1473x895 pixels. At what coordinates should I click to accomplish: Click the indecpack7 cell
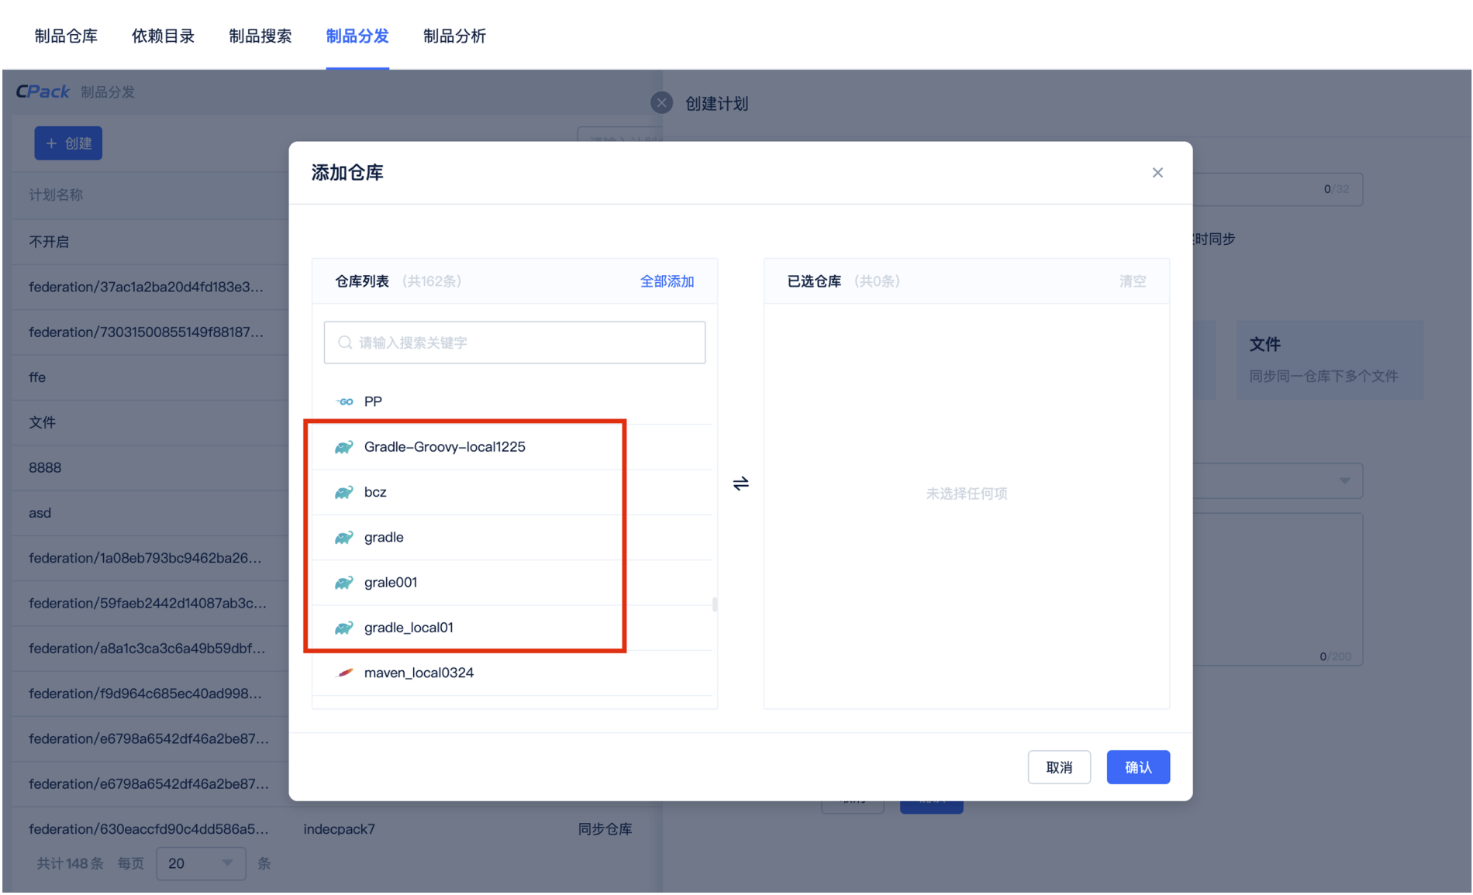point(340,829)
